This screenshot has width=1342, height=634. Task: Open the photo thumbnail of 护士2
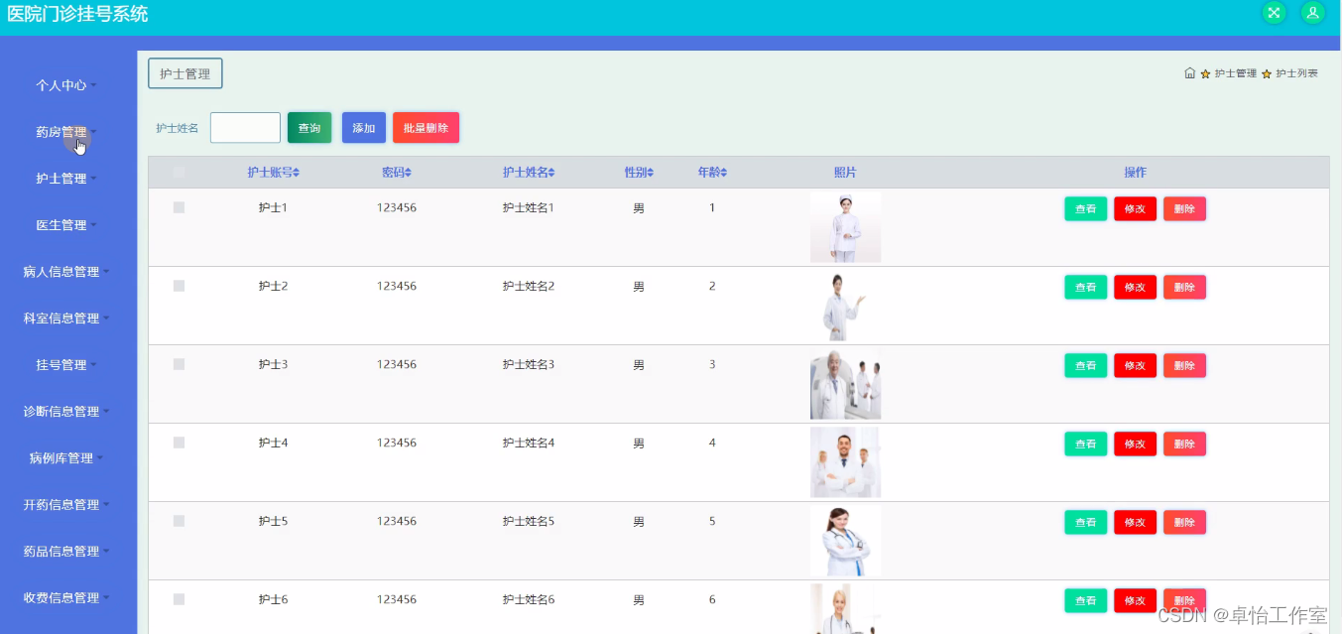845,306
